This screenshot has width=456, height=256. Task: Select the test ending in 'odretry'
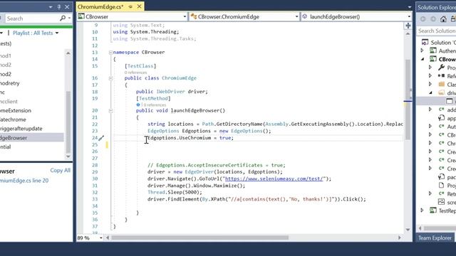coord(9,83)
